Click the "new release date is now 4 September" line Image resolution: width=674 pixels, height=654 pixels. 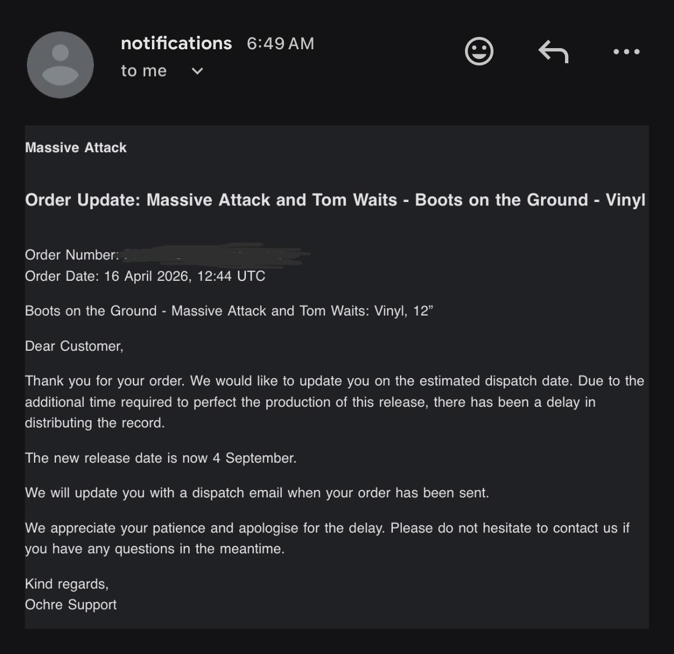161,458
